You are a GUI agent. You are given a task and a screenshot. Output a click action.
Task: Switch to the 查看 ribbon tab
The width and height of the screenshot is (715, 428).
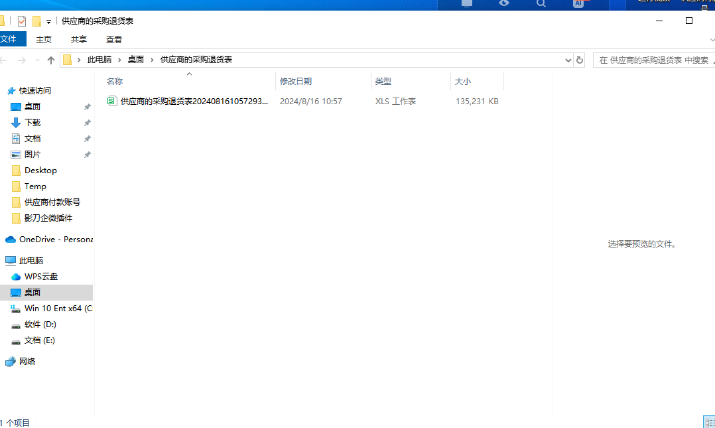point(114,40)
